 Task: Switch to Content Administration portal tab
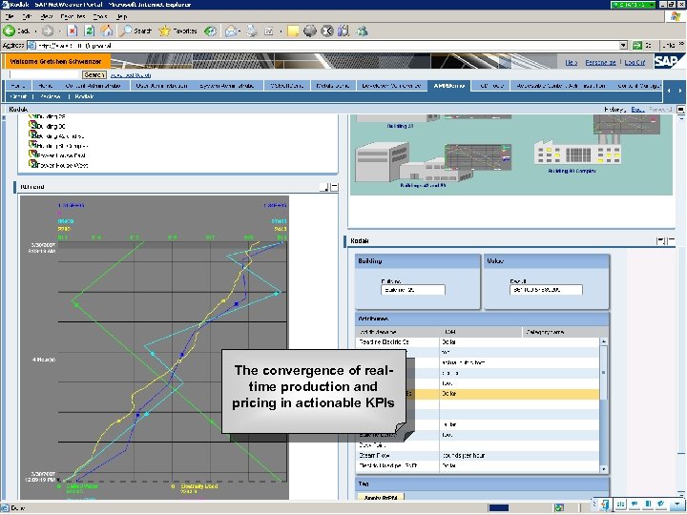click(93, 86)
